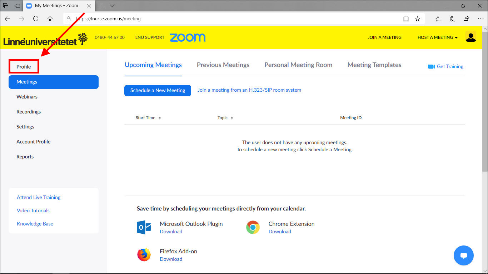Go to browser home page icon

click(50, 19)
